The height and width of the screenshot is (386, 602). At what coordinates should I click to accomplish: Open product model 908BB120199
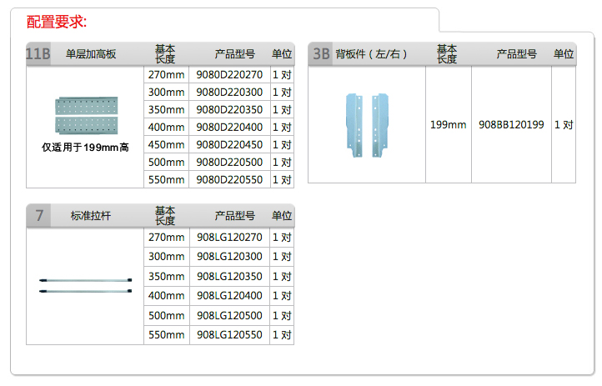(511, 125)
